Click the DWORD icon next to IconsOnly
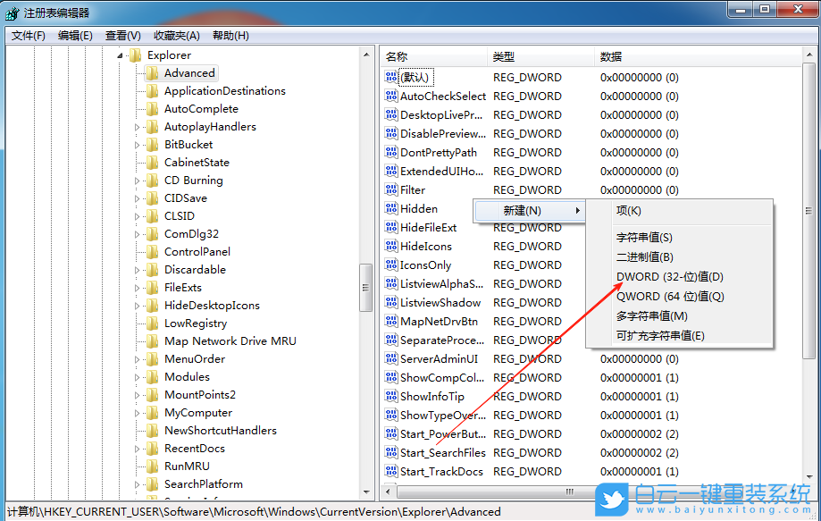821x521 pixels. (390, 265)
